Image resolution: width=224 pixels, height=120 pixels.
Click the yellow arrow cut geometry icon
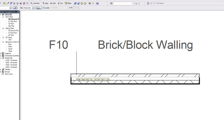[x=82, y=3]
